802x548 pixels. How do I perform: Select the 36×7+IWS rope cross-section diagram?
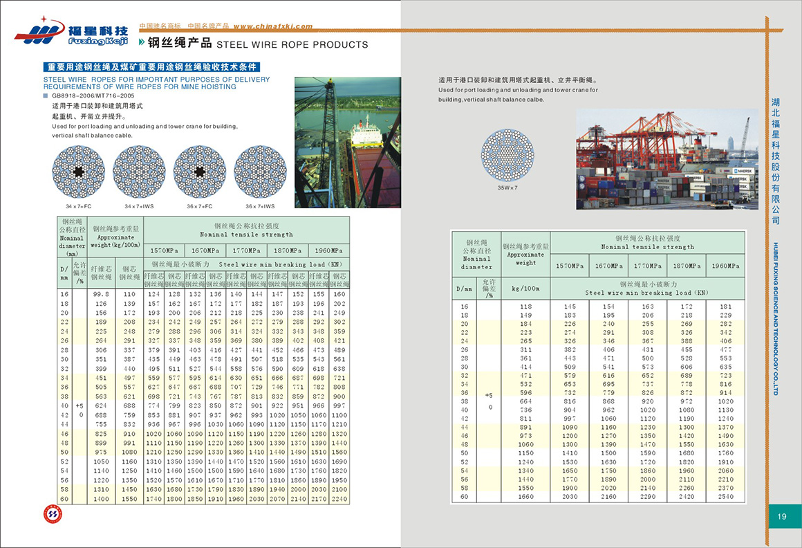[x=260, y=172]
